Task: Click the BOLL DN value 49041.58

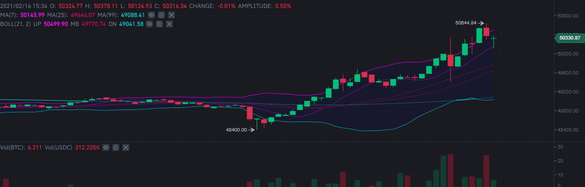Action: [x=131, y=24]
